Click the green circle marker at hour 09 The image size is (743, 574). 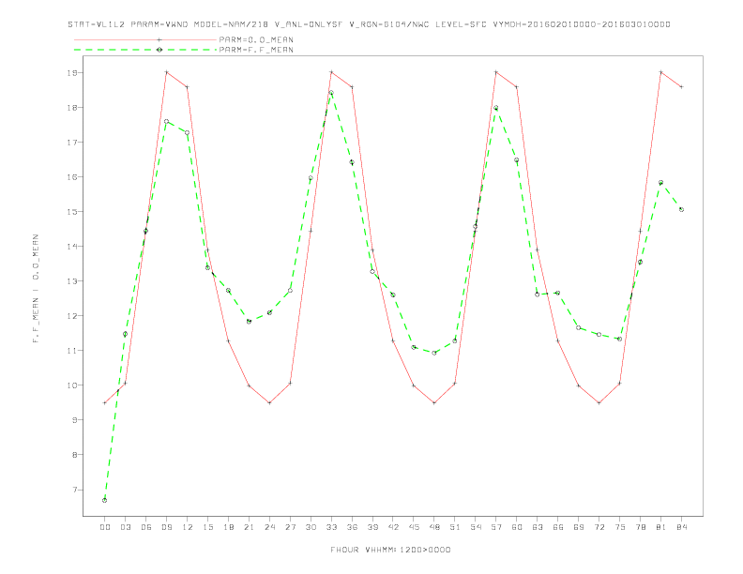tap(166, 122)
